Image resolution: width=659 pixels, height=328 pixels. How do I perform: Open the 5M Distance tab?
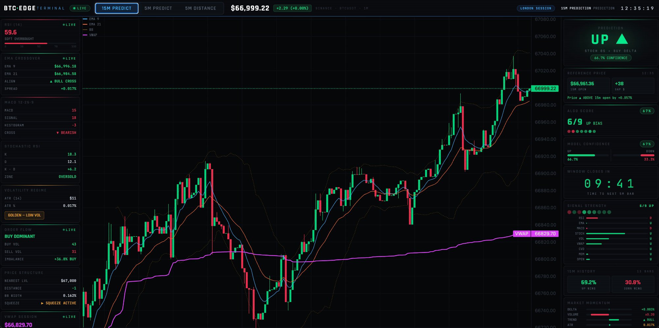coord(200,8)
